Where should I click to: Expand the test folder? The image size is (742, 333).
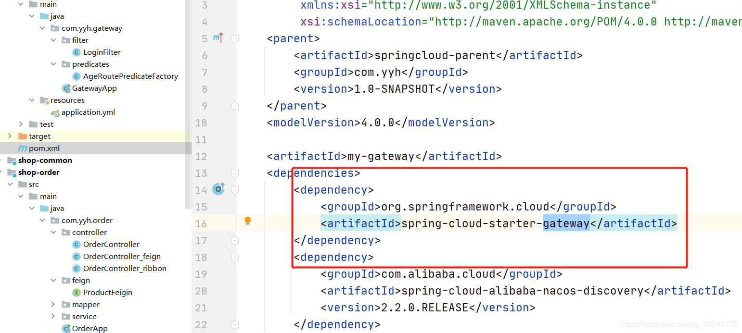(x=21, y=124)
